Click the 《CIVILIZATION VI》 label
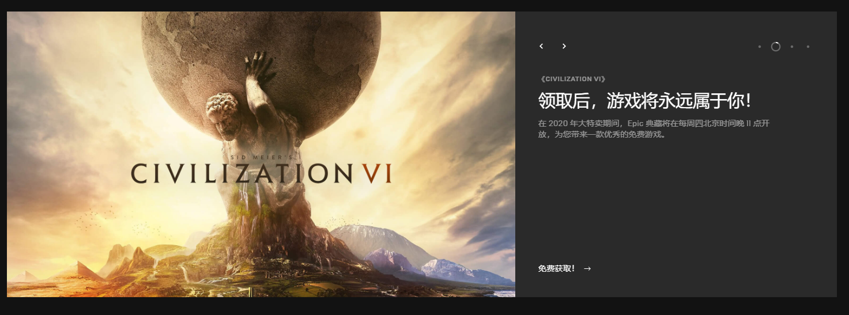The height and width of the screenshot is (315, 849). pyautogui.click(x=572, y=79)
